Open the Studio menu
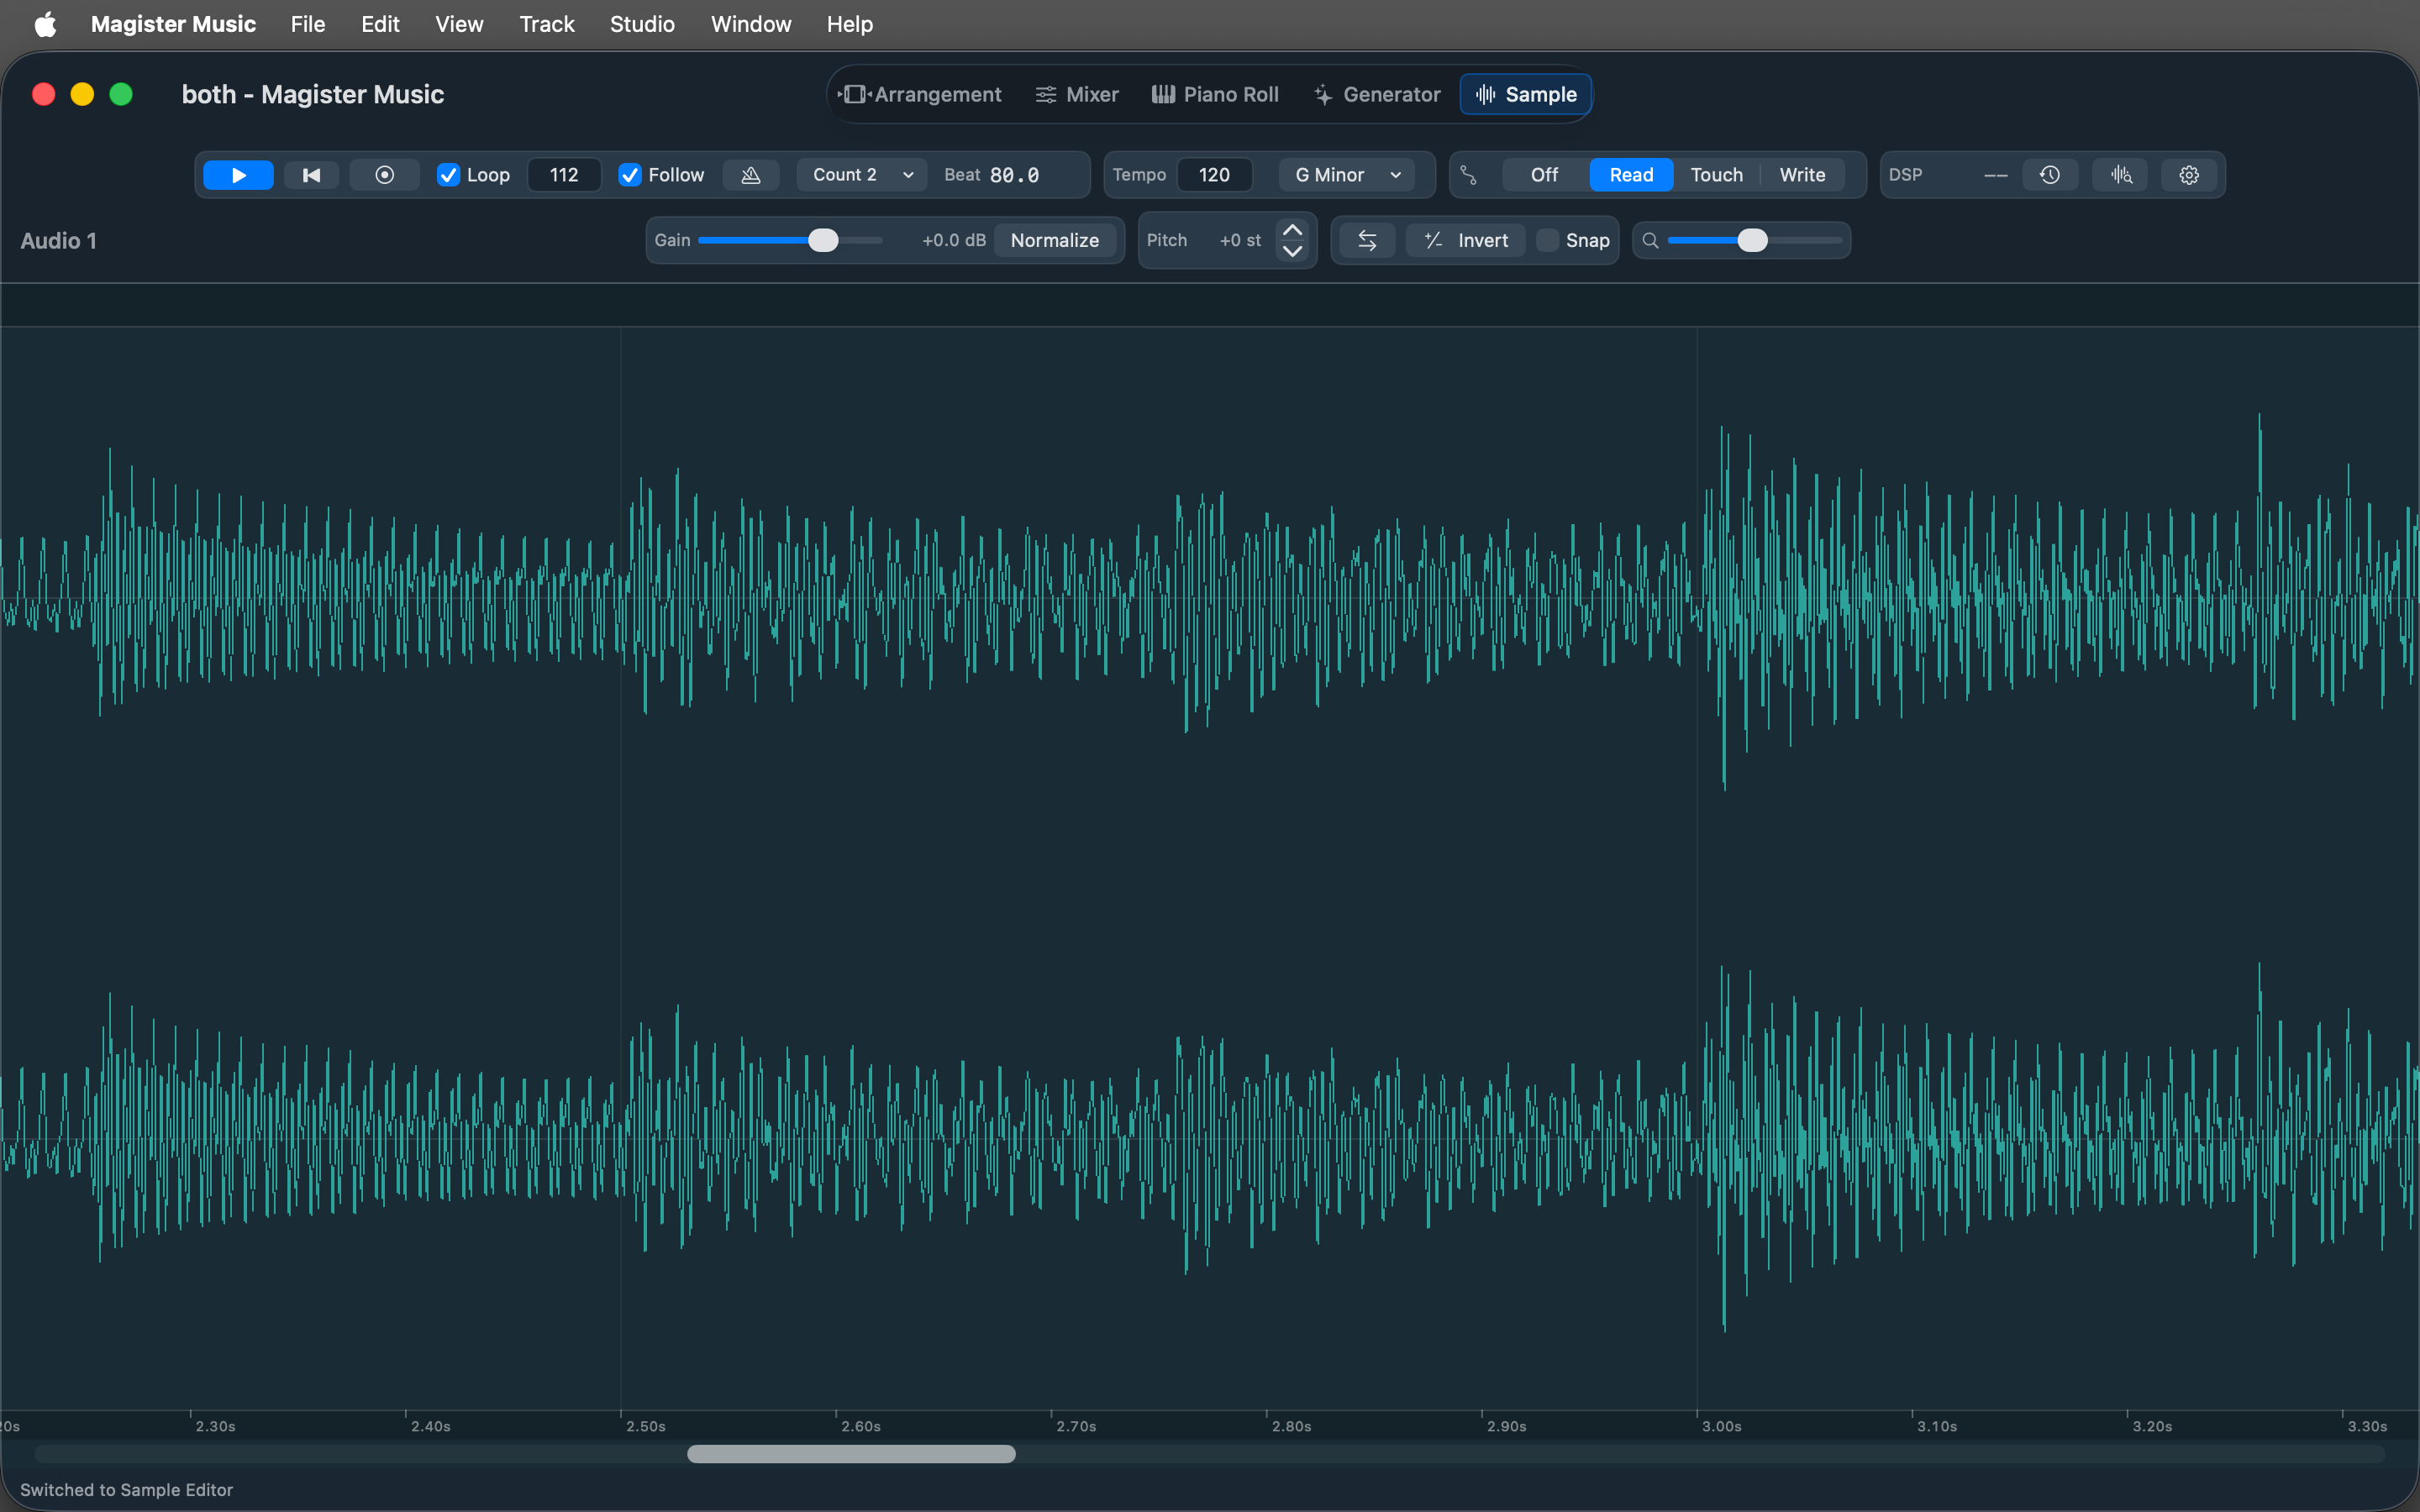This screenshot has width=2420, height=1512. coord(642,24)
